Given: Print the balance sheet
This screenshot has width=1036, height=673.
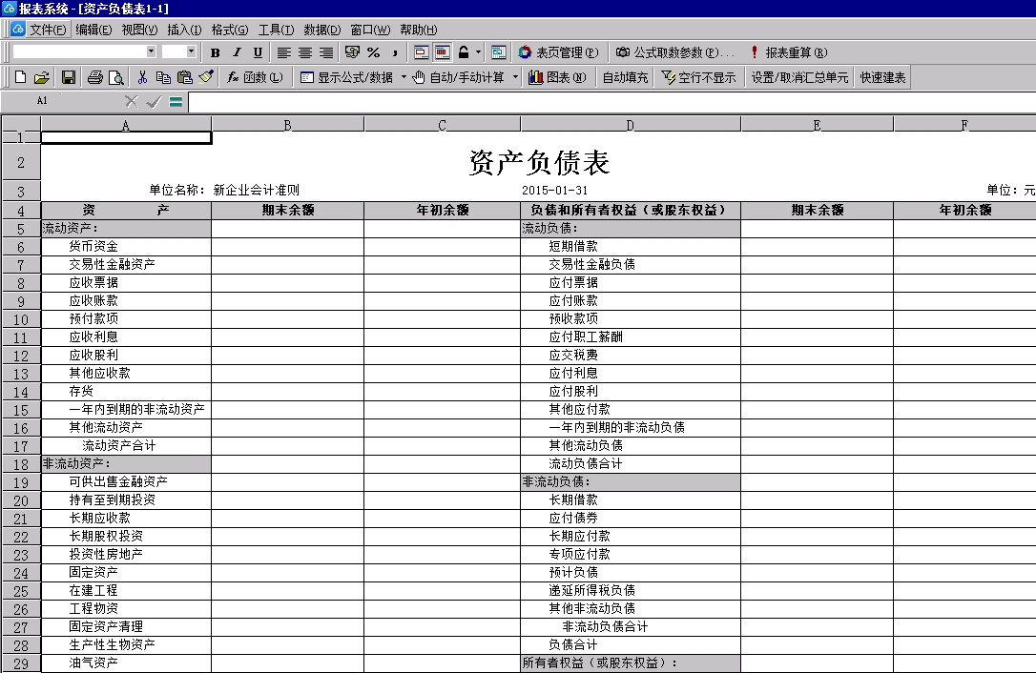Looking at the screenshot, I should pyautogui.click(x=94, y=77).
